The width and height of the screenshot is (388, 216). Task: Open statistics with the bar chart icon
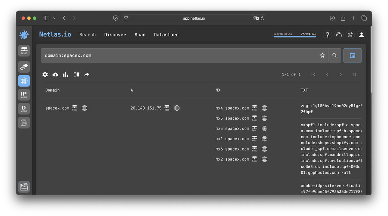pyautogui.click(x=65, y=74)
